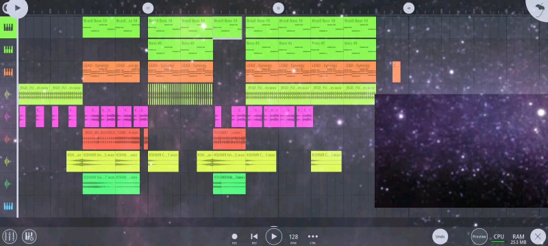Image resolution: width=548 pixels, height=246 pixels.
Task: Select the blue keyboard track icon
Action: [8, 206]
